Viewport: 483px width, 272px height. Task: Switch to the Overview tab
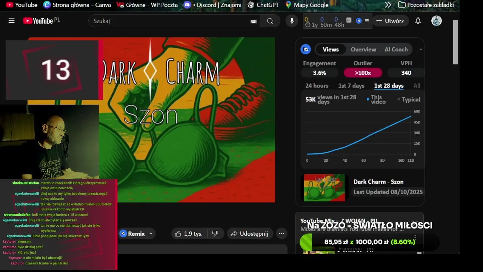[x=363, y=49]
